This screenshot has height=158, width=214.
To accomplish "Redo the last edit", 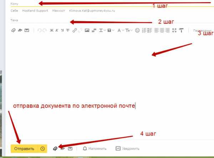I will coord(45,30).
